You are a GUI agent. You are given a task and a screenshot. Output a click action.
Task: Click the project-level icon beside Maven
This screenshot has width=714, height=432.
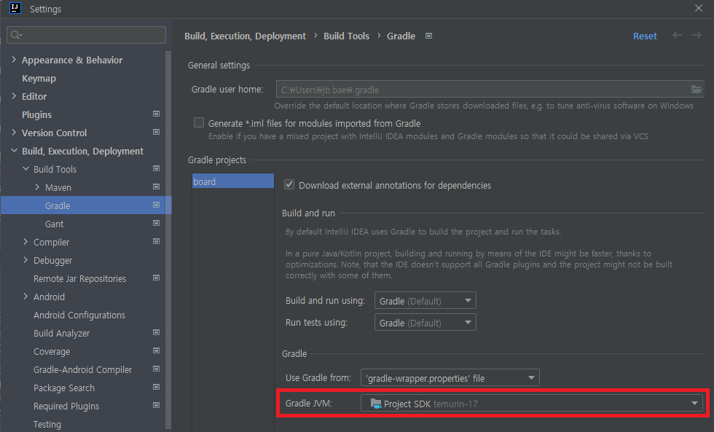(156, 186)
